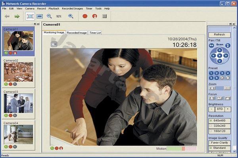The image size is (238, 158).
Task: Click the 100% actual size icon
Action: point(40,16)
